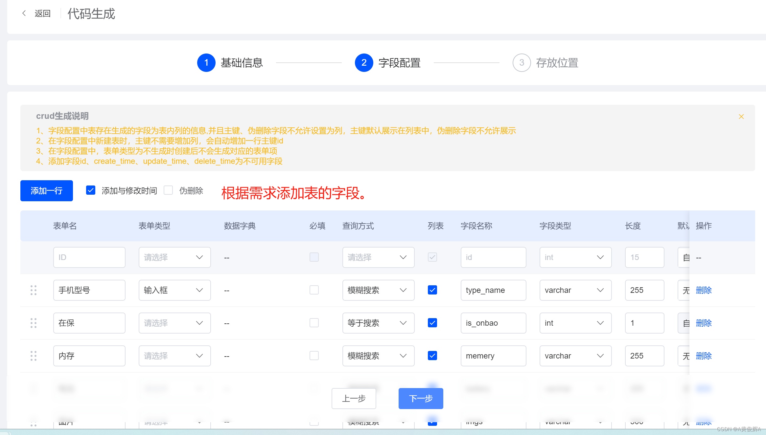The height and width of the screenshot is (435, 766).
Task: Delete the is_onbao row
Action: pyautogui.click(x=704, y=323)
